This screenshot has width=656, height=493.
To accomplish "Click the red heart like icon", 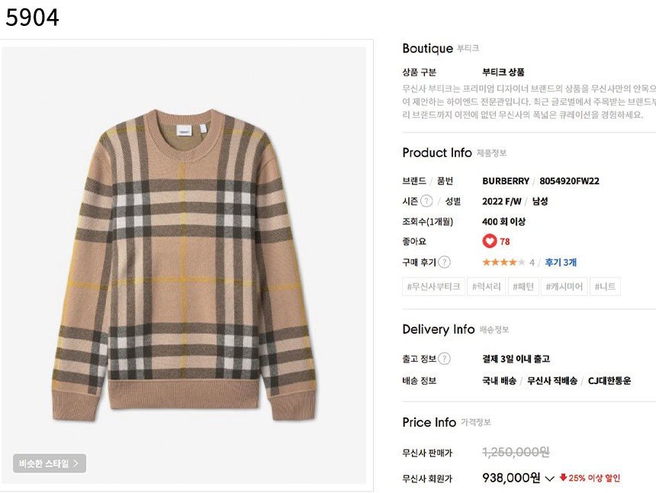I will [489, 241].
